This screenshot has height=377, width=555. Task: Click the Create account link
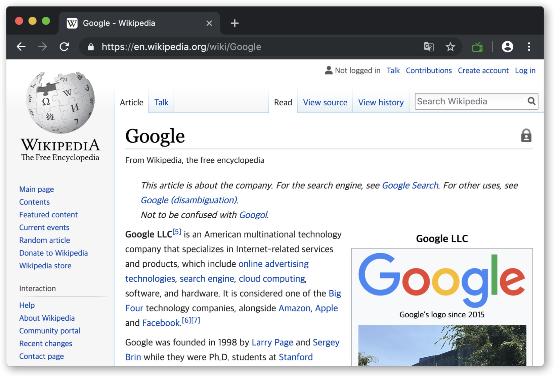(x=483, y=70)
